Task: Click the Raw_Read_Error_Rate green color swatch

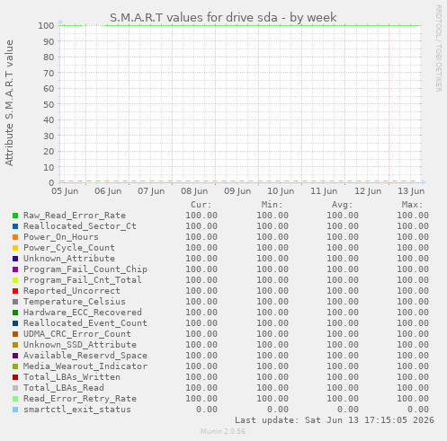Action: coord(15,216)
